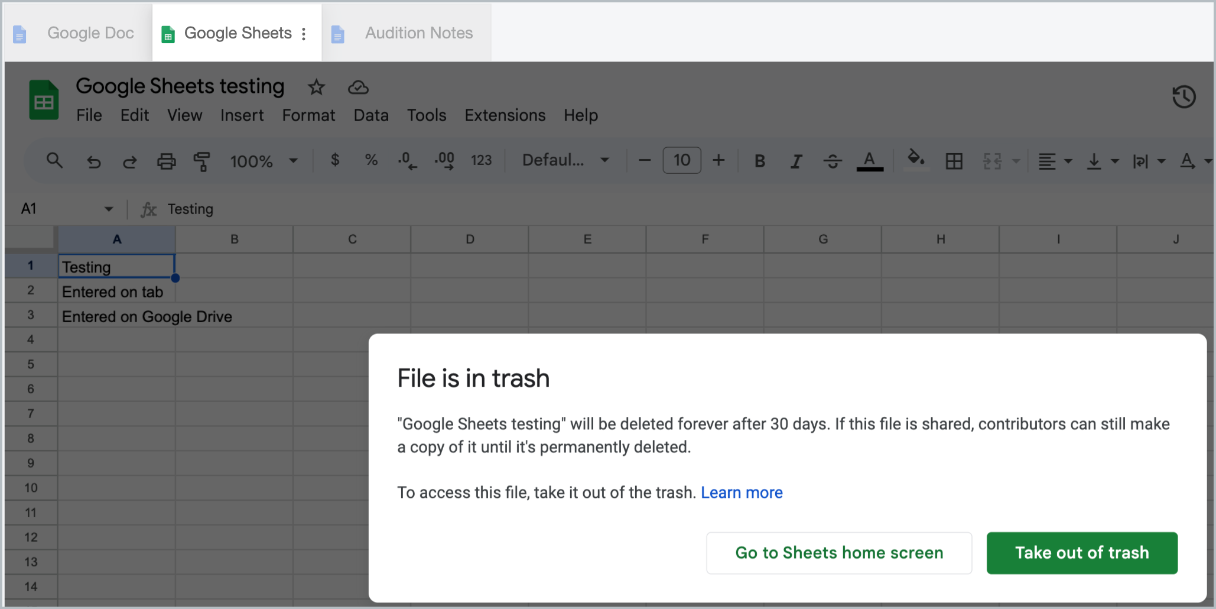
Task: Select all cells corner box
Action: (31, 238)
